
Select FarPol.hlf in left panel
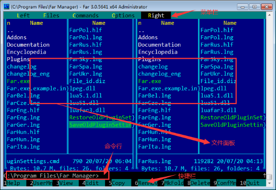tap(86, 30)
